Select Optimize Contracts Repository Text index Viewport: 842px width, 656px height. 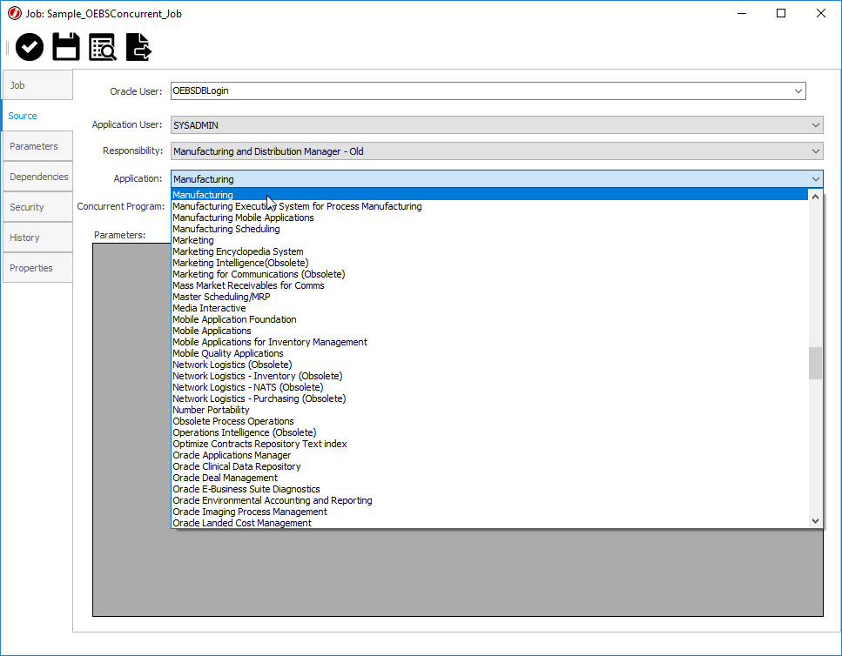tap(489, 444)
